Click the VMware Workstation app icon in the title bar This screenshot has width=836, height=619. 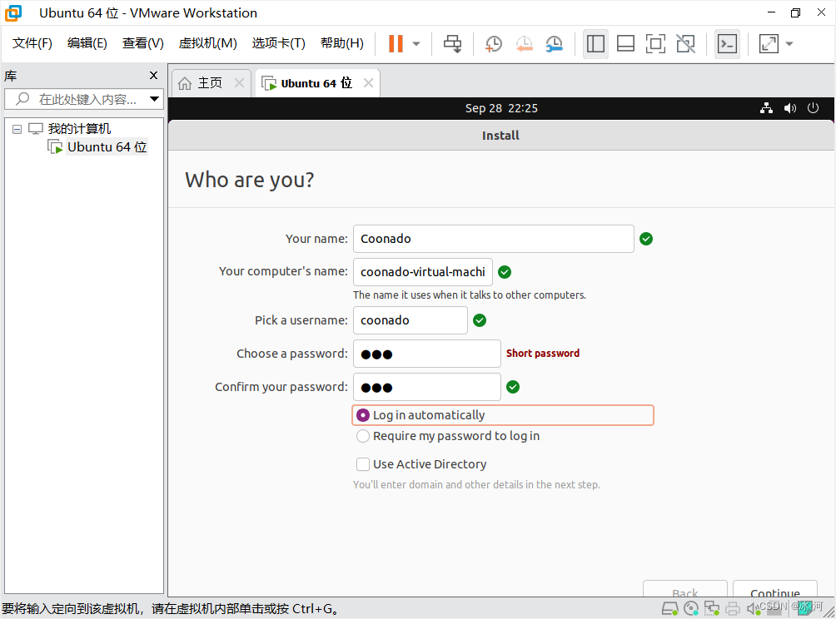click(x=13, y=12)
